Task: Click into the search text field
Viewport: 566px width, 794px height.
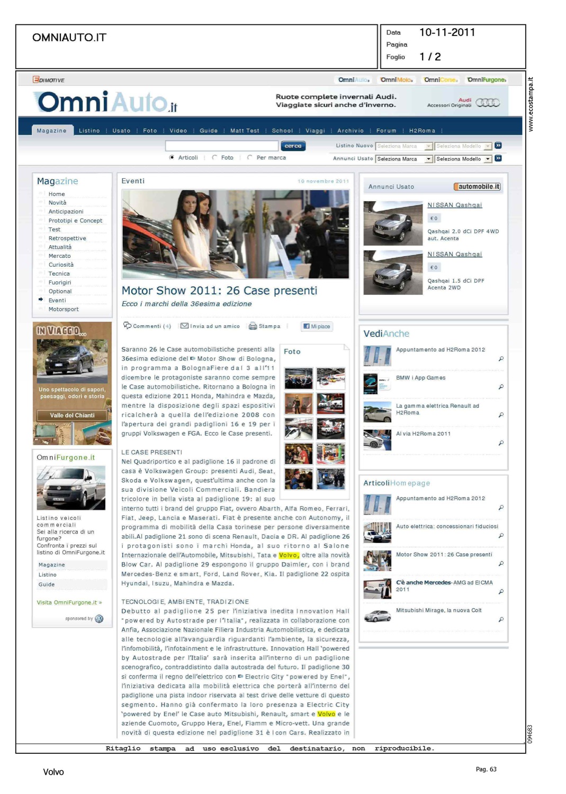Action: tap(221, 146)
